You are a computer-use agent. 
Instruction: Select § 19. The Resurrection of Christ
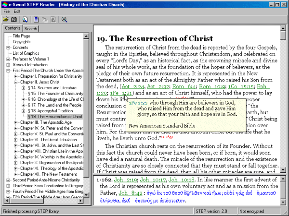[x=55, y=117]
